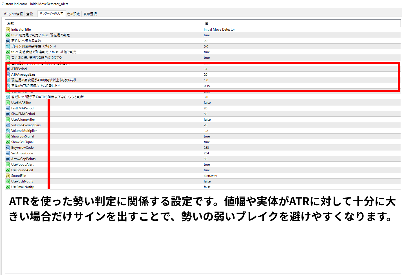Click the 値 column header
Viewport: 402px width, 275px height.
point(206,23)
